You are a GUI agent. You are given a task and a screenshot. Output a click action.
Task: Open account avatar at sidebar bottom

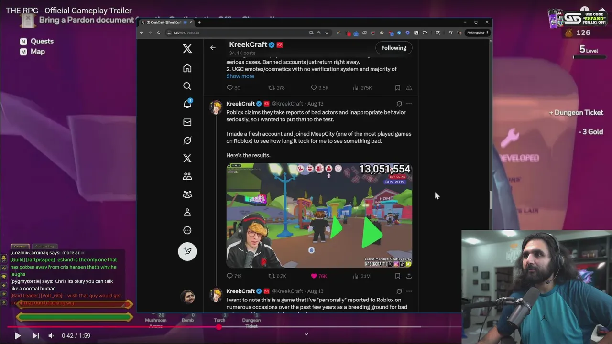pos(187,297)
